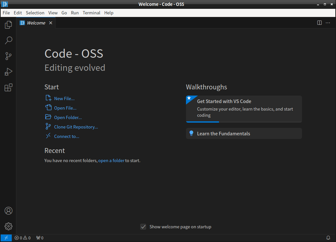Click the Open Folder... link
The width and height of the screenshot is (336, 242).
68,117
